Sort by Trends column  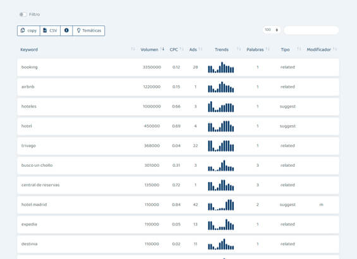click(x=222, y=49)
